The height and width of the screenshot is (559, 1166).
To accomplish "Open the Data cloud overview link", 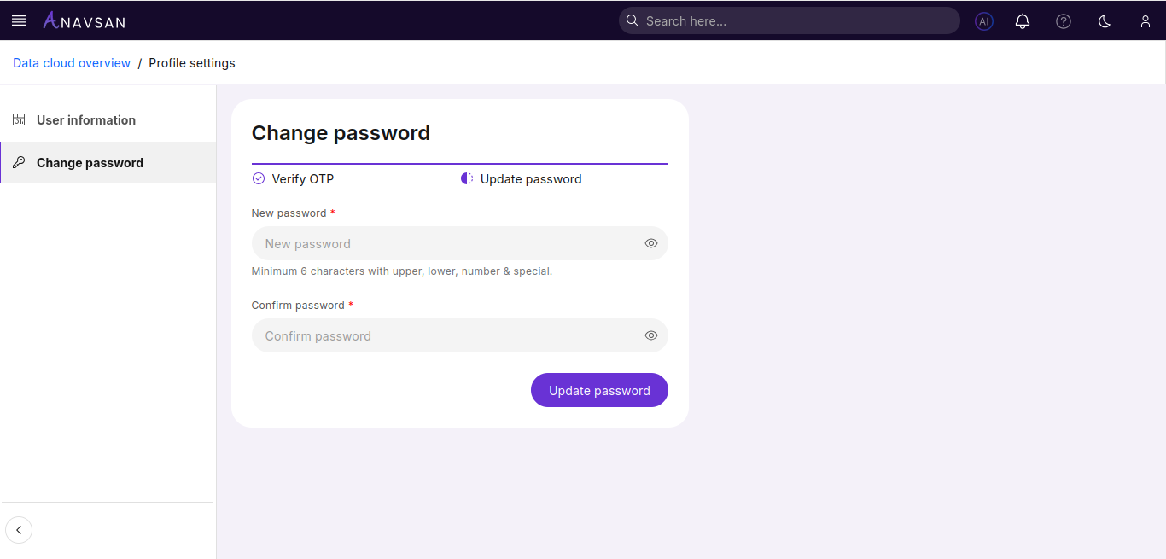I will pos(72,62).
